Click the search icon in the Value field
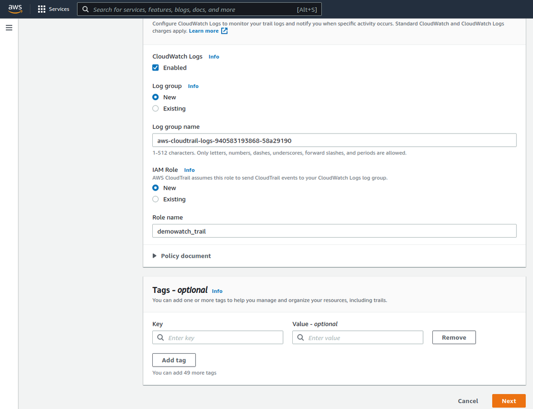Viewport: 533px width, 409px height. [x=300, y=337]
